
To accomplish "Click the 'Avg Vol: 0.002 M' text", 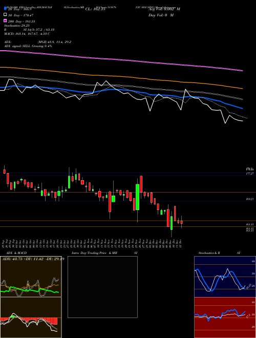I will tap(164, 9).
